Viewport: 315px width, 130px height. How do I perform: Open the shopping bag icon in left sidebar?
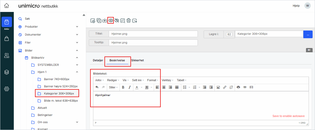[x=7, y=39]
